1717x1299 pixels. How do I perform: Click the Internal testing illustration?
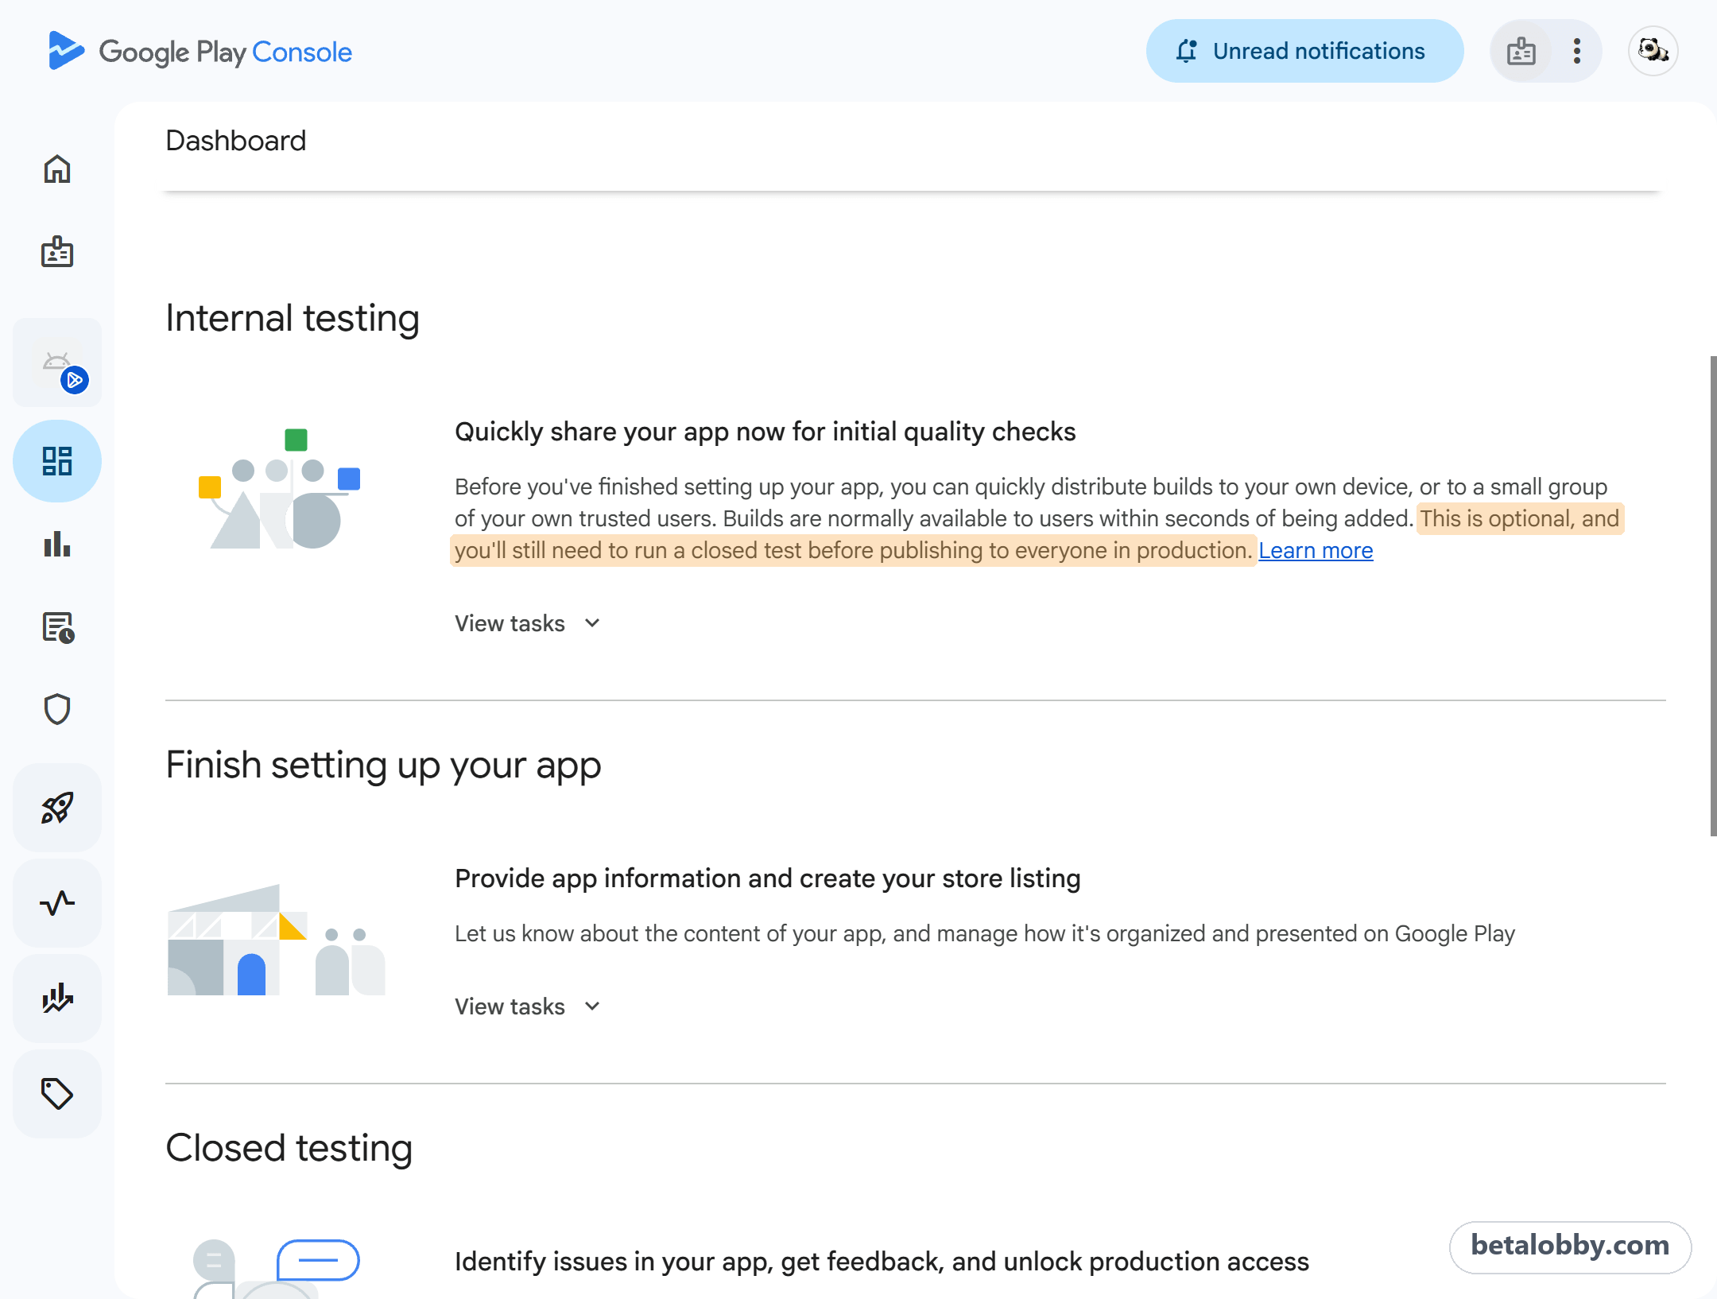coord(279,488)
